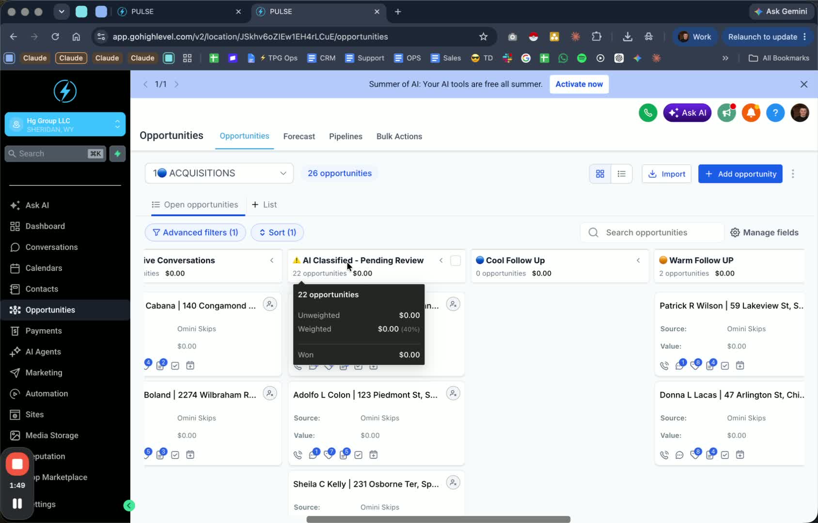The image size is (818, 523).
Task: Click message icon on Donna L Lacas card
Action: [679, 455]
